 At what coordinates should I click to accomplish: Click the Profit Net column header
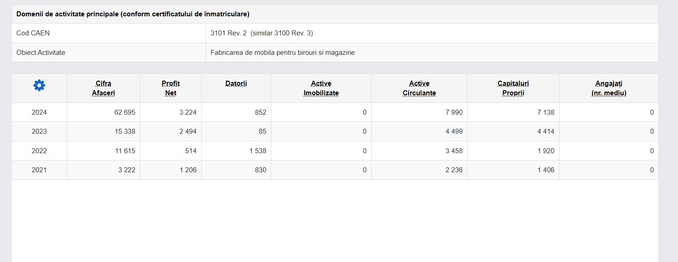(170, 88)
